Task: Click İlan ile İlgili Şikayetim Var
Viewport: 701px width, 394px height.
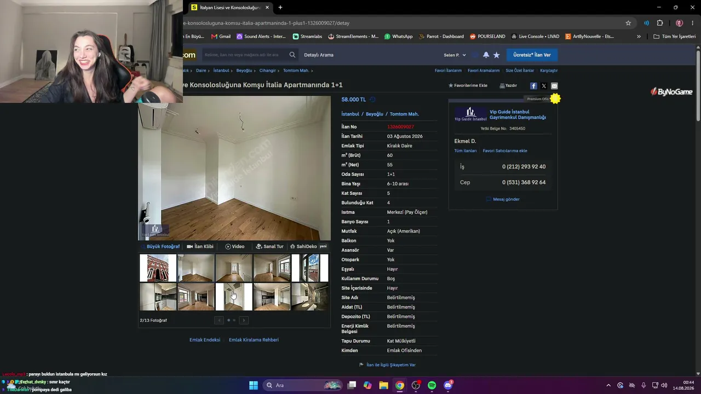Action: click(x=387, y=365)
